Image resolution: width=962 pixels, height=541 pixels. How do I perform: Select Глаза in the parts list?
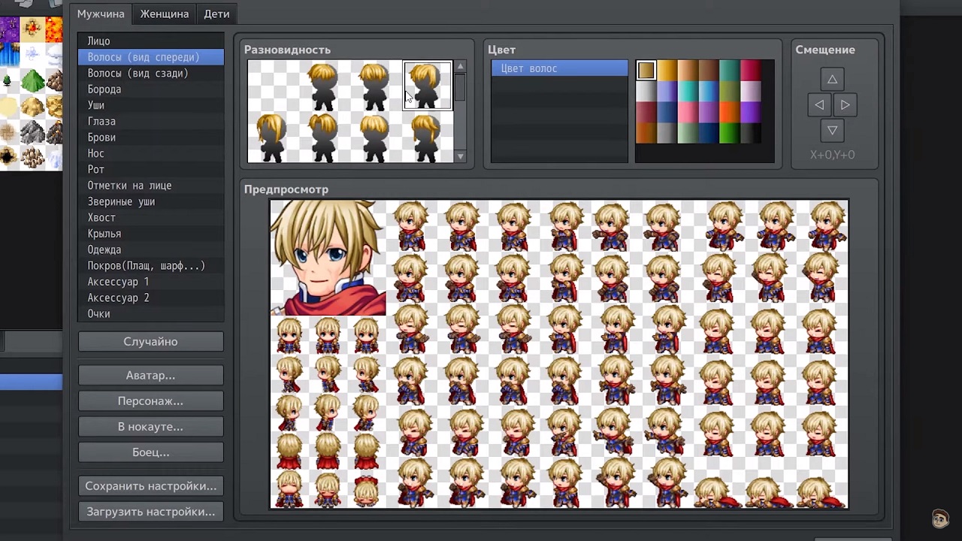[x=101, y=121]
